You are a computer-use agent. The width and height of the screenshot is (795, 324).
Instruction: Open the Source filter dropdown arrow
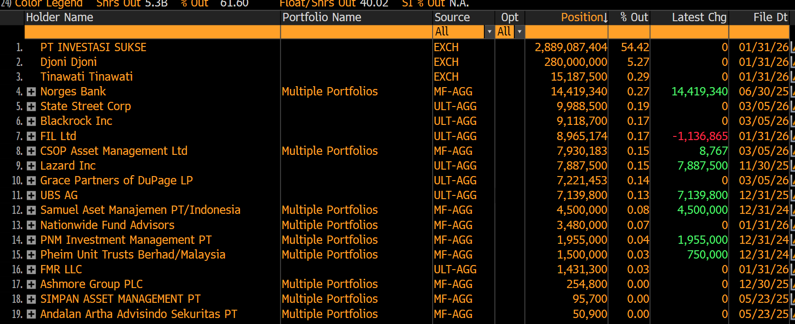[x=489, y=32]
